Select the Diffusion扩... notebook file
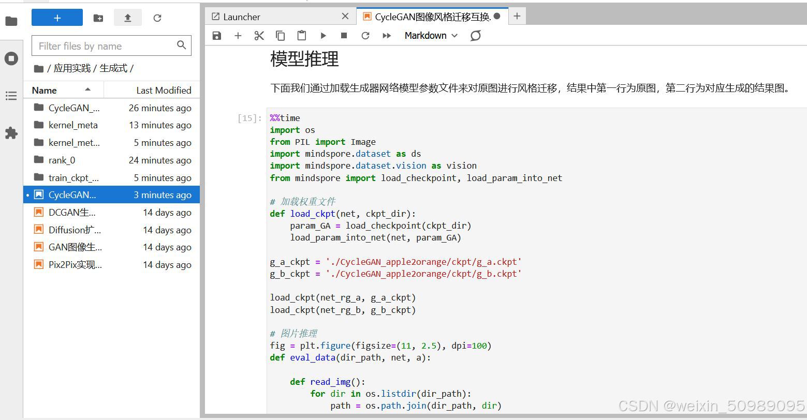 111,230
